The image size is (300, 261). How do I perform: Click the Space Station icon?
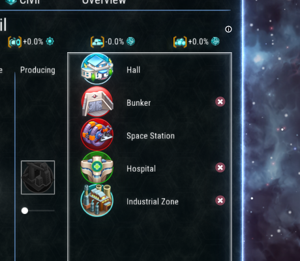97,134
